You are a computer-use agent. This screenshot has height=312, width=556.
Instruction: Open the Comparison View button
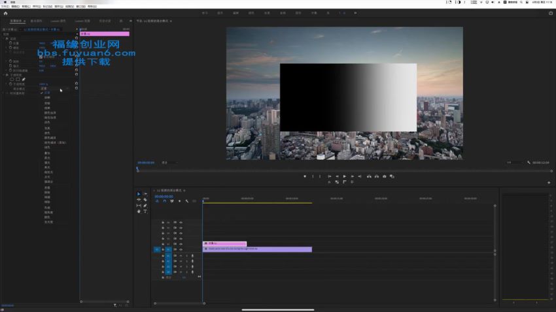pyautogui.click(x=392, y=176)
